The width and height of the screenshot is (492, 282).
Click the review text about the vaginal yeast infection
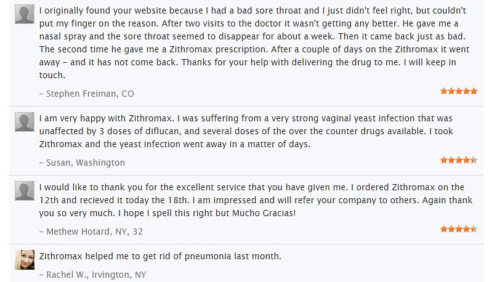click(x=246, y=131)
